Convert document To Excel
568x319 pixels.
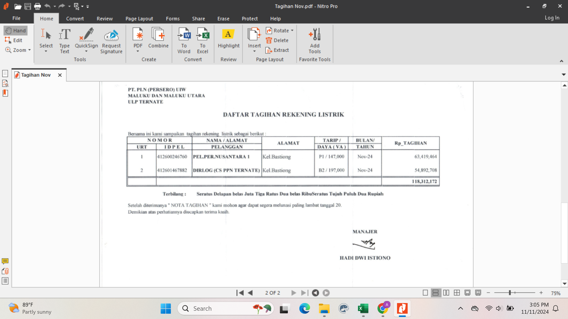click(x=203, y=41)
